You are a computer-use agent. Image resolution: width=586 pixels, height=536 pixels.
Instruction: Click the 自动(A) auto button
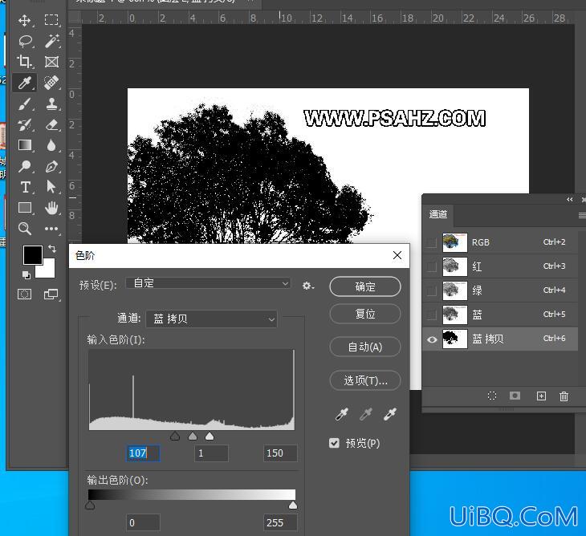point(365,347)
